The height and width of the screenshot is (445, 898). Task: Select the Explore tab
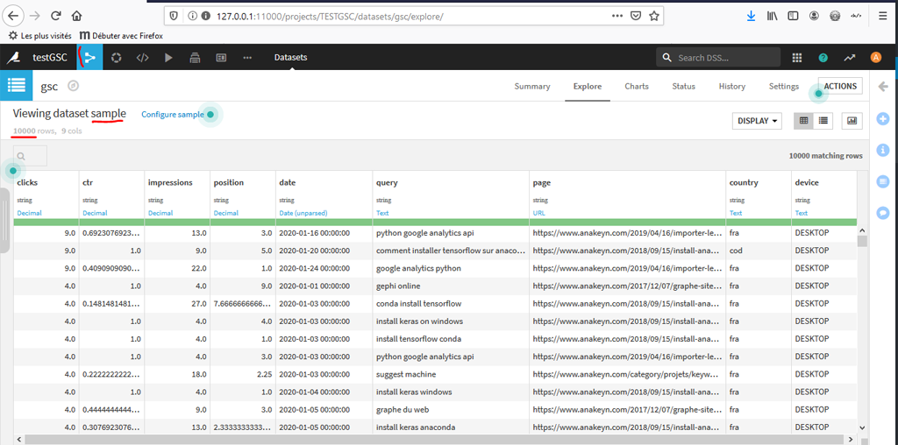point(588,87)
